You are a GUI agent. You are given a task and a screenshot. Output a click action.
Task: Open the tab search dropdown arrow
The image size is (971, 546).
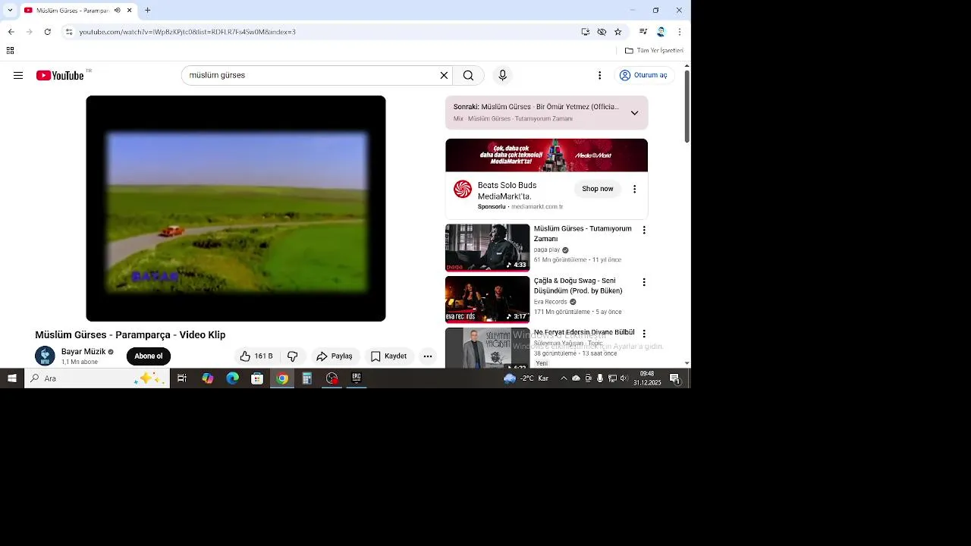tap(10, 11)
